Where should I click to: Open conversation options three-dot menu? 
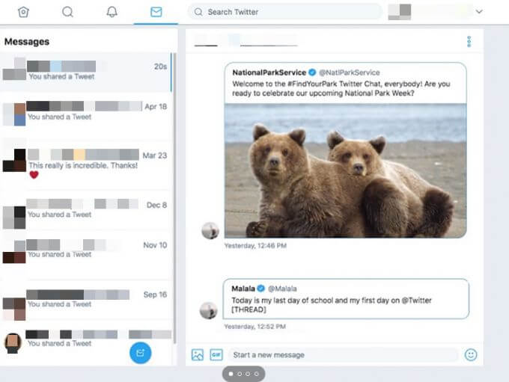click(469, 42)
